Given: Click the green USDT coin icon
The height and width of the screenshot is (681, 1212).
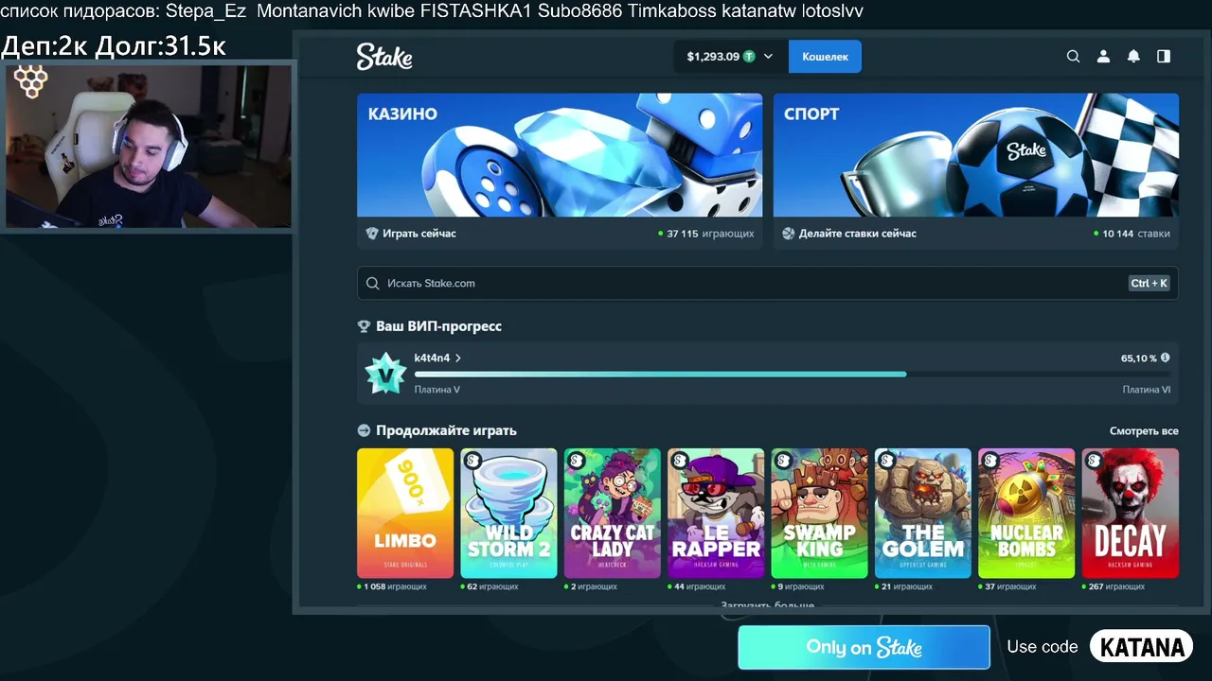Looking at the screenshot, I should [x=749, y=57].
